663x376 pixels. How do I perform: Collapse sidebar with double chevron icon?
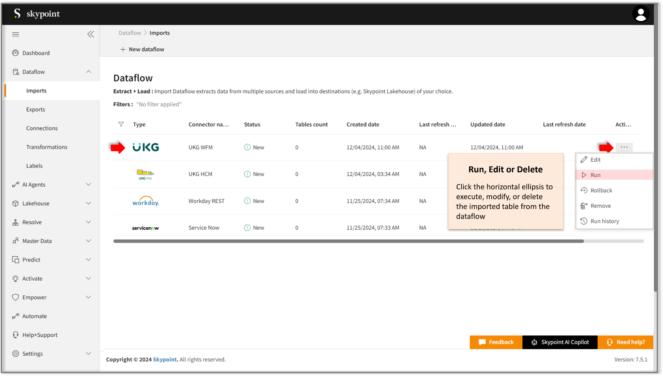(90, 34)
